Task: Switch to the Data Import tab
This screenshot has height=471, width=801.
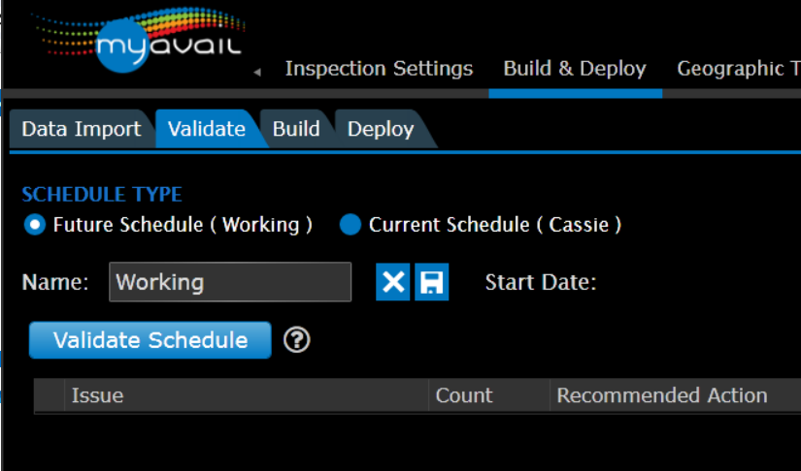Action: pyautogui.click(x=82, y=129)
